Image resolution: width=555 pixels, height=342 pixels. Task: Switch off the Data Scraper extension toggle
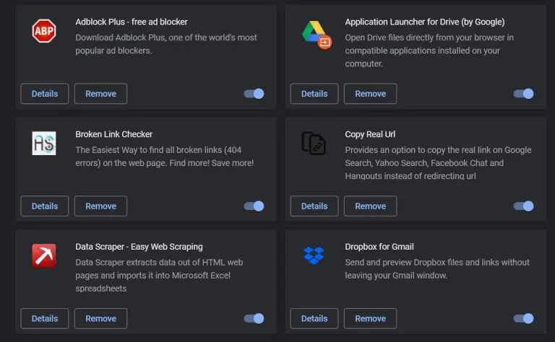pos(254,318)
